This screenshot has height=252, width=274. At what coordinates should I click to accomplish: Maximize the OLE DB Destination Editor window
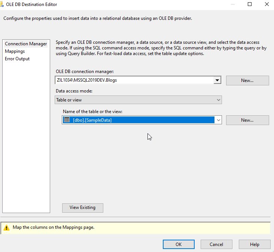pyautogui.click(x=250, y=4)
